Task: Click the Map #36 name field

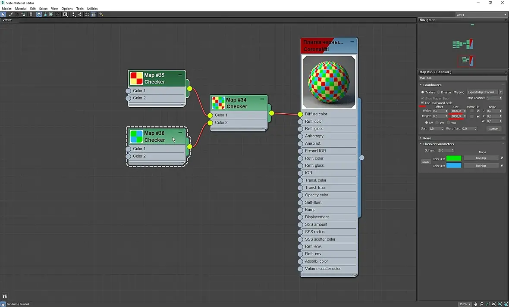Action: tap(462, 78)
